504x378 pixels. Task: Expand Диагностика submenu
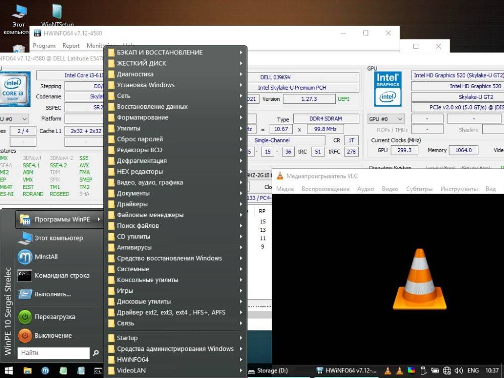(175, 74)
